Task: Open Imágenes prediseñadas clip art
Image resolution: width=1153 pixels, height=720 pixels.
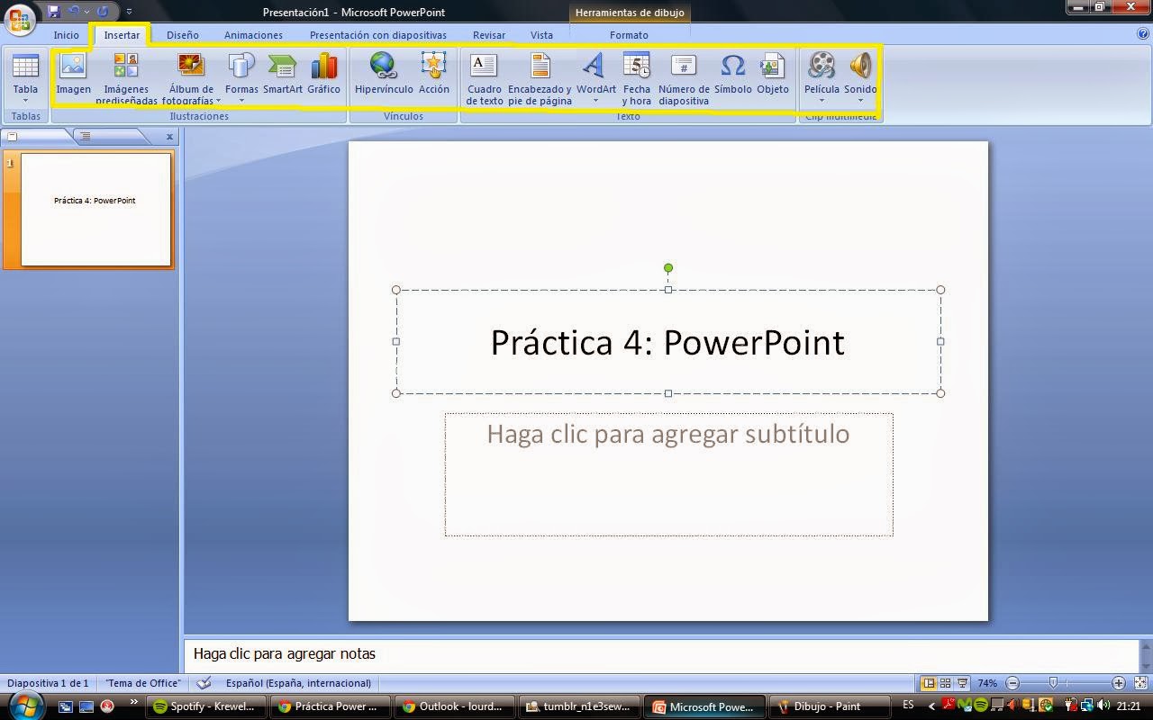Action: (126, 78)
